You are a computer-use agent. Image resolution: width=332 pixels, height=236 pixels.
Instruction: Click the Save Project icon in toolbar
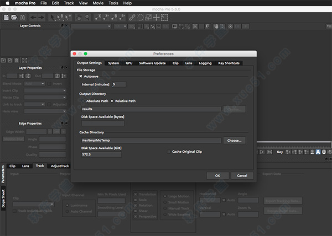[x=23, y=18]
